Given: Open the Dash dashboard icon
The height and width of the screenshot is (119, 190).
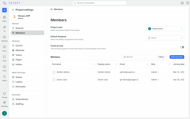Looking at the screenshot, I should pos(4,17).
